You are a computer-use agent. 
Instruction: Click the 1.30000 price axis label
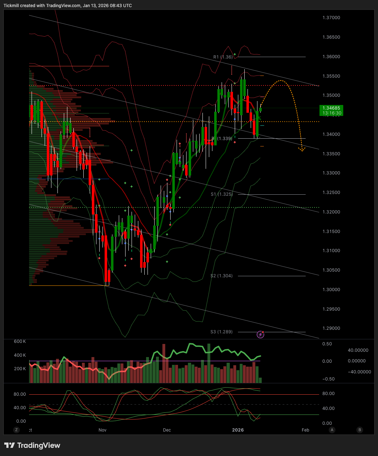point(331,289)
